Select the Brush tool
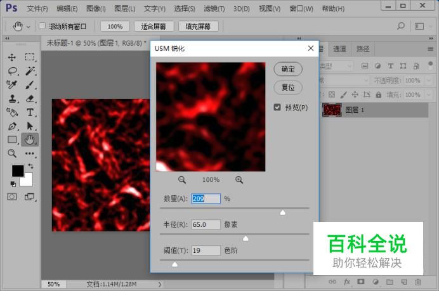 click(x=30, y=85)
